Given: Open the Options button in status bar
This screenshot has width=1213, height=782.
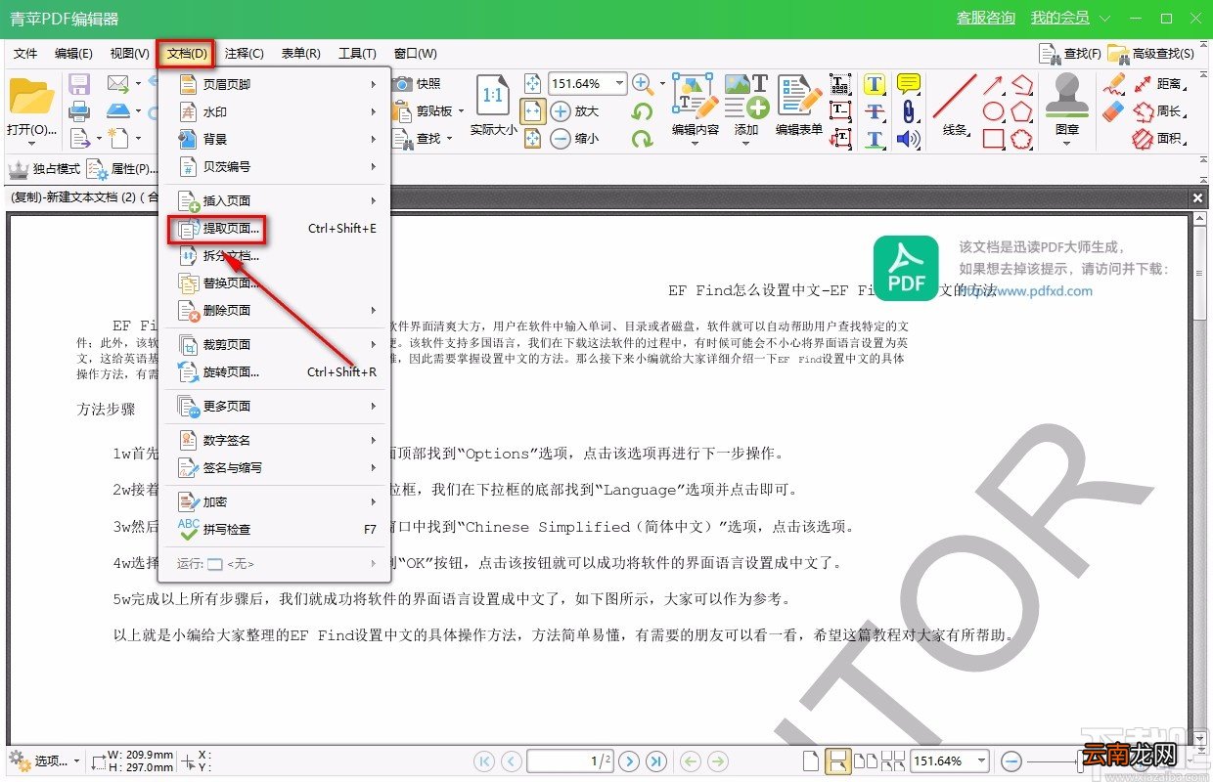Looking at the screenshot, I should 45,760.
